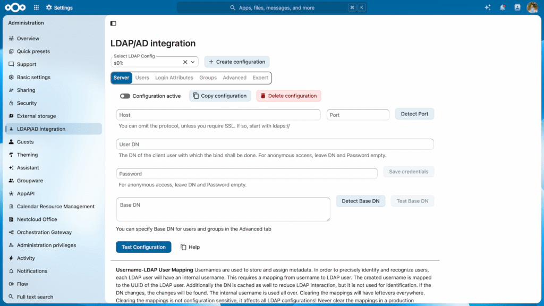Screen dimensions: 544x306
Task: Click the Groupware people icon
Action: tap(11, 181)
